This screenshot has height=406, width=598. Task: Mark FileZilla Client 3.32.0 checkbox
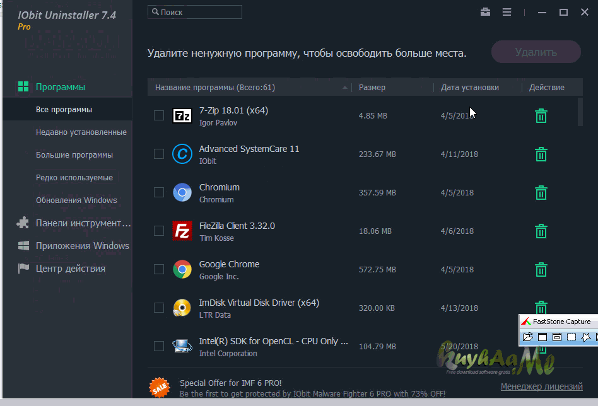[159, 231]
